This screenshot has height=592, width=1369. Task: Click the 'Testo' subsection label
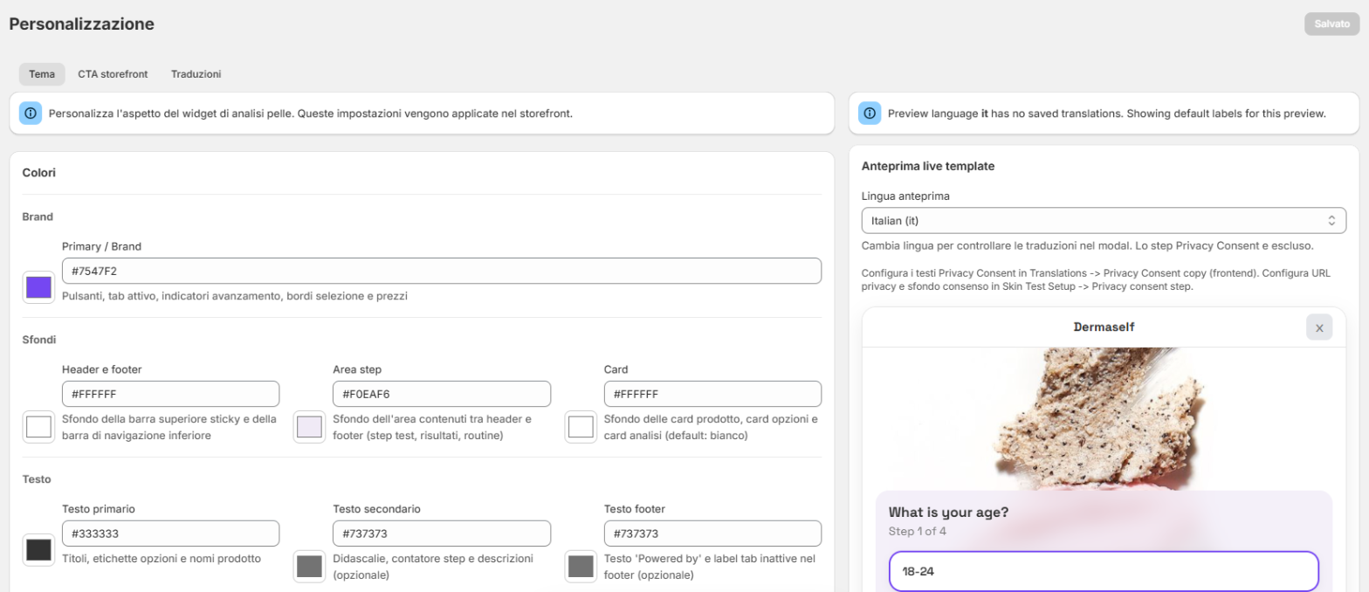(x=37, y=479)
